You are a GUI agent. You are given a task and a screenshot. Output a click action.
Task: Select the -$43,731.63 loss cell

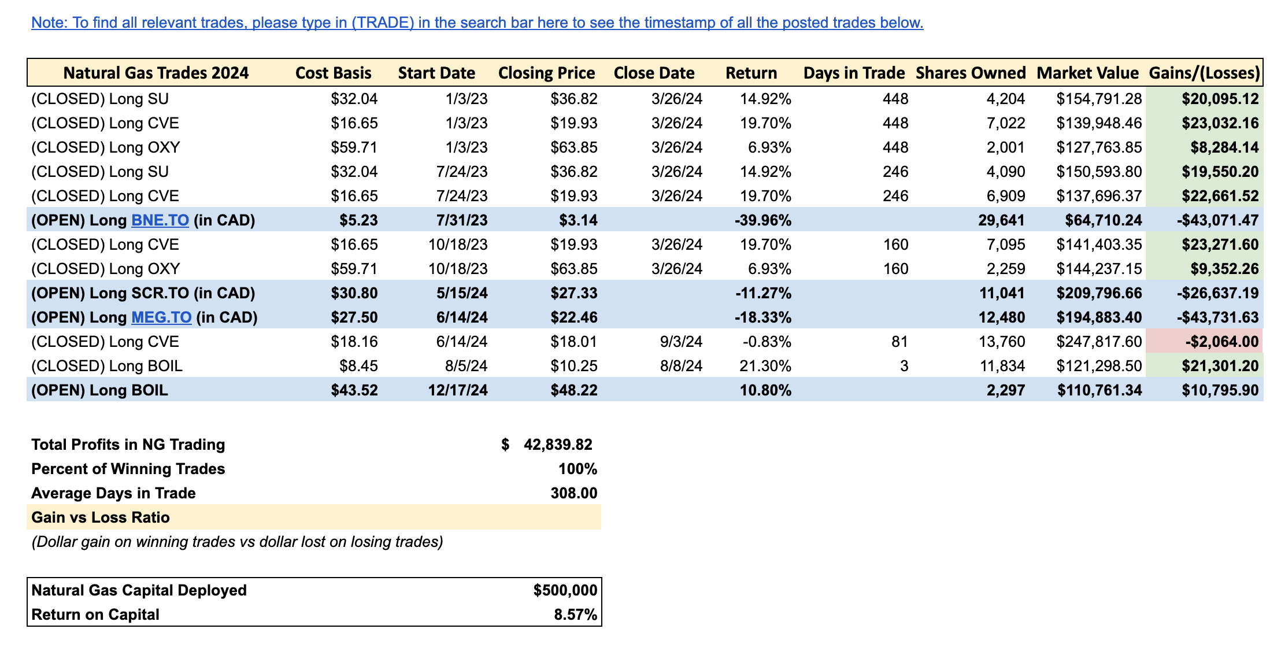point(1204,317)
